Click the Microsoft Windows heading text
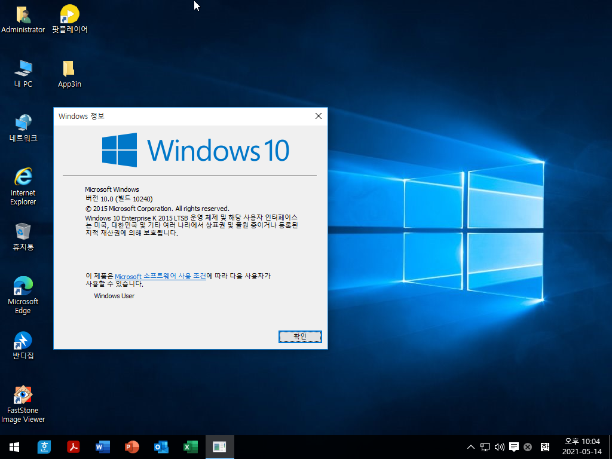 pos(112,189)
